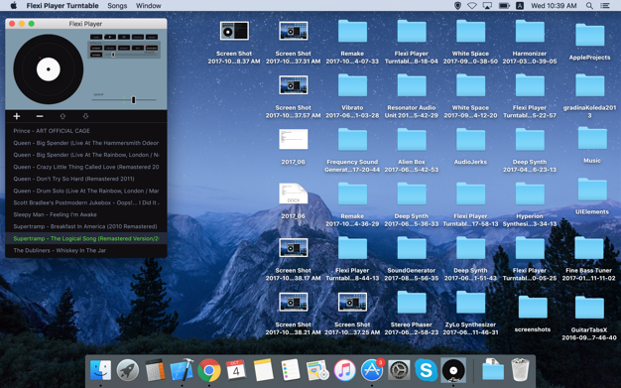621x388 pixels.
Task: Open Notification Center icon in menu bar
Action: (x=605, y=6)
